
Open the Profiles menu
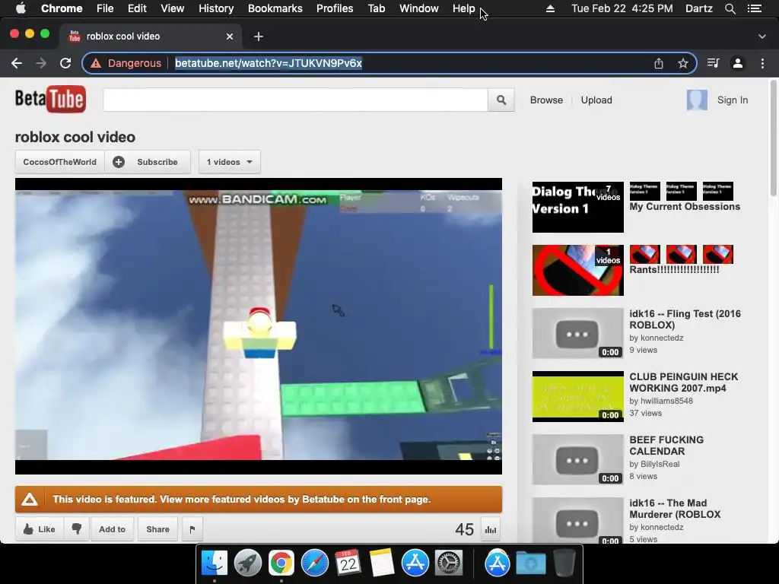click(335, 8)
